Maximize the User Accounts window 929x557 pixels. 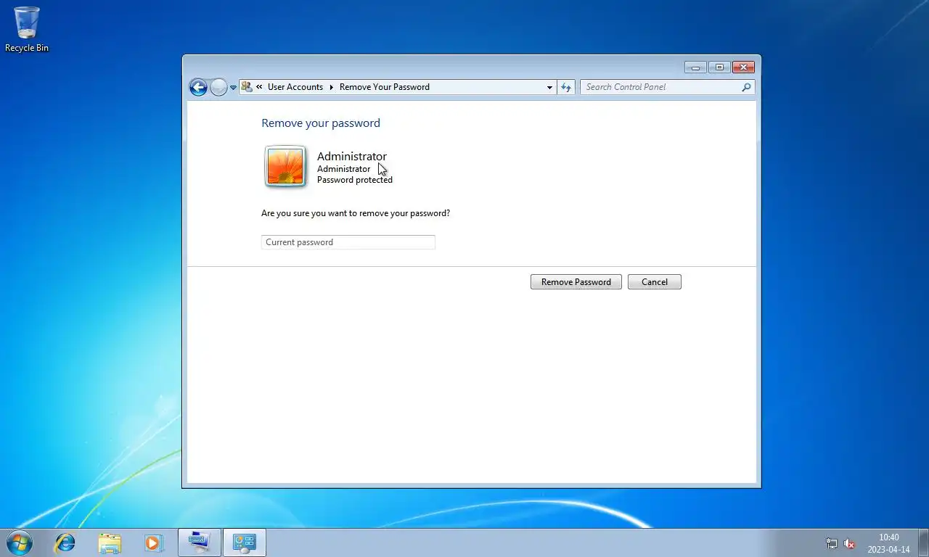click(719, 67)
